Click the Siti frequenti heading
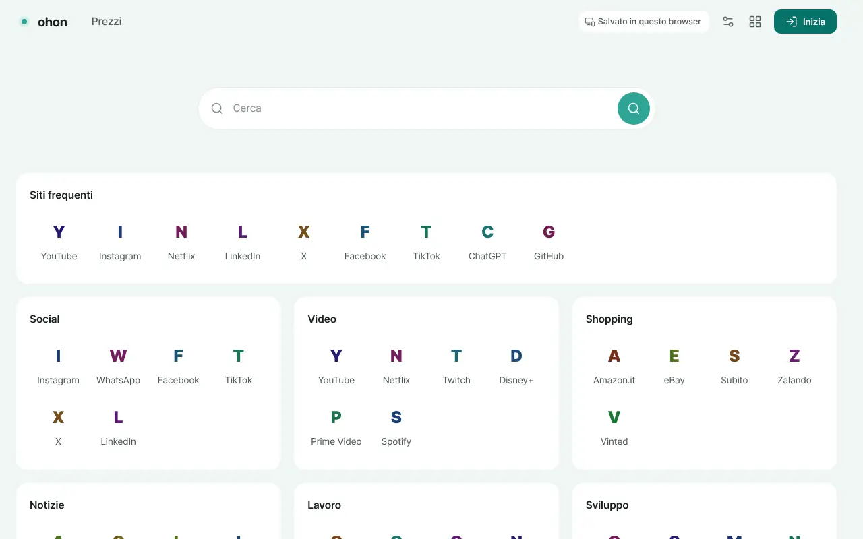Image resolution: width=863 pixels, height=539 pixels. [x=61, y=195]
